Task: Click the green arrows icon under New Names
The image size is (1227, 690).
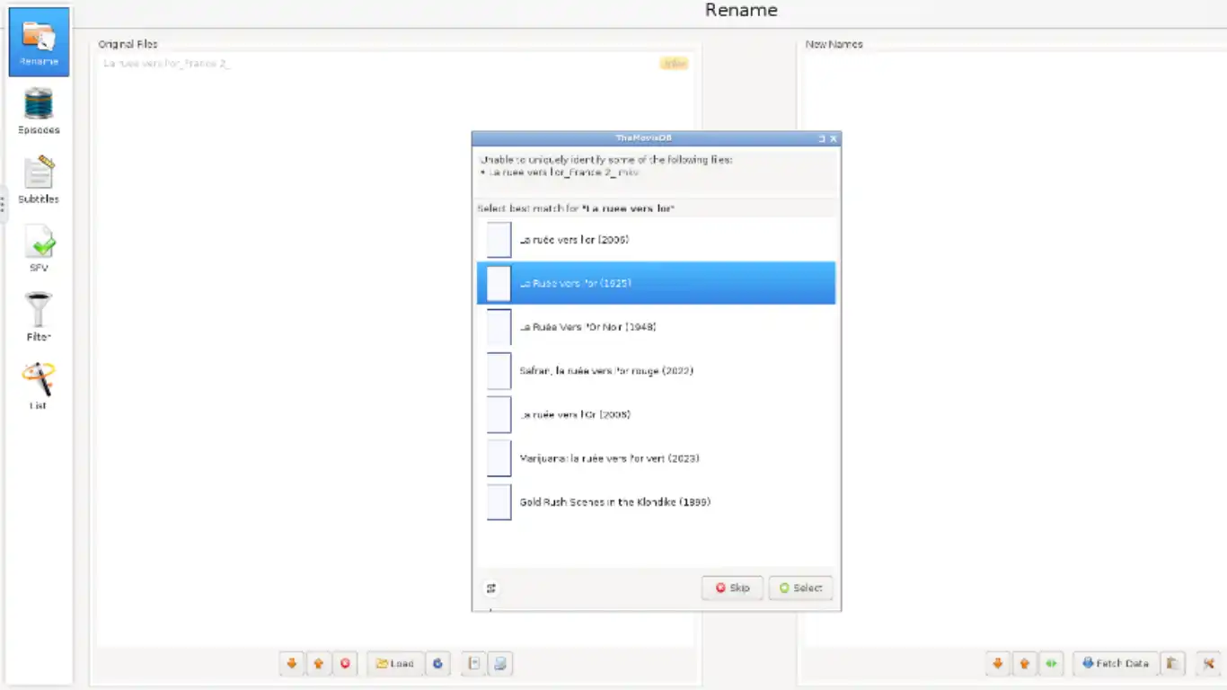Action: click(1051, 664)
